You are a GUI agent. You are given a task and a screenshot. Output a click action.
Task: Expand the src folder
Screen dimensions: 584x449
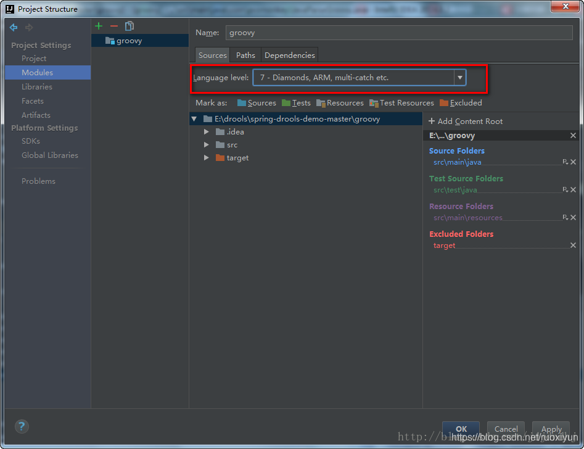(206, 144)
